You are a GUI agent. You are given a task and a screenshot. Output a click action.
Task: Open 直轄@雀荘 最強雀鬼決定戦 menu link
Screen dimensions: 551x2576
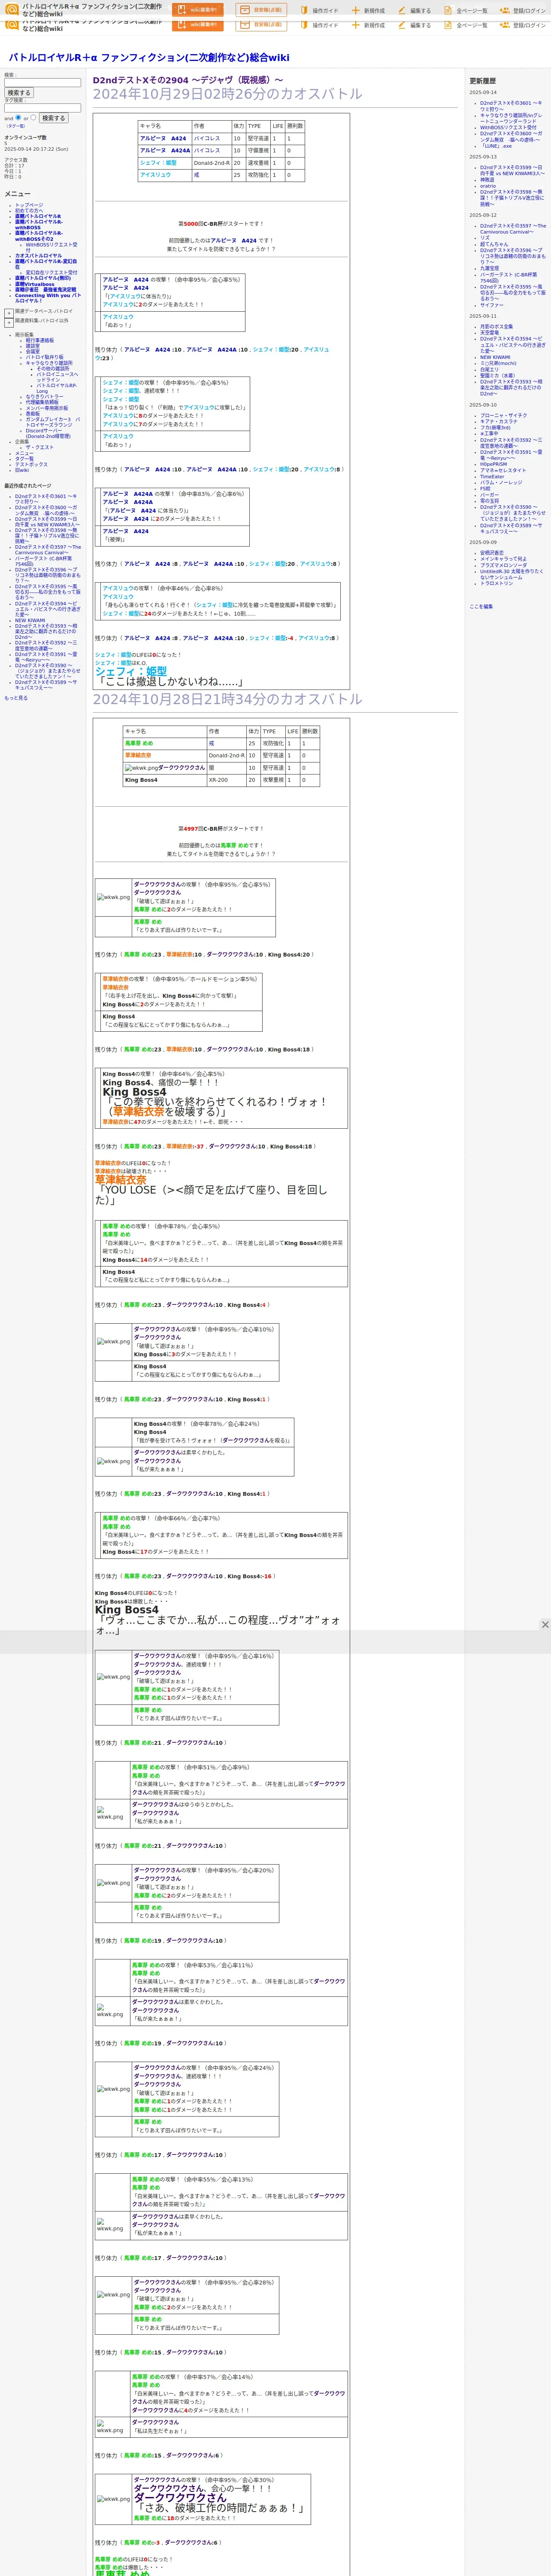(45, 290)
